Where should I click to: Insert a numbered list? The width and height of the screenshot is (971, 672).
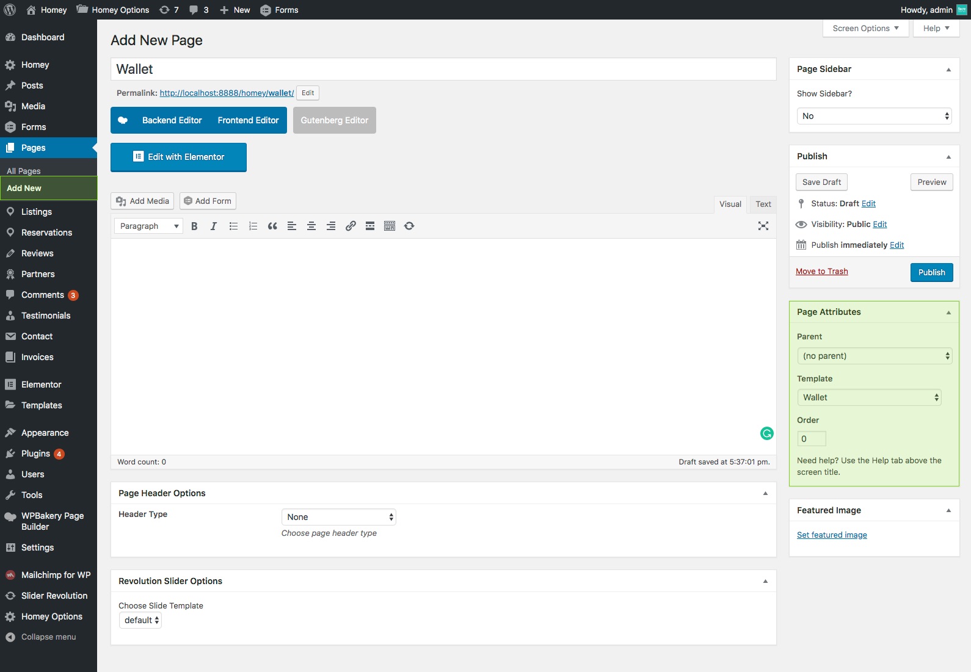point(253,226)
